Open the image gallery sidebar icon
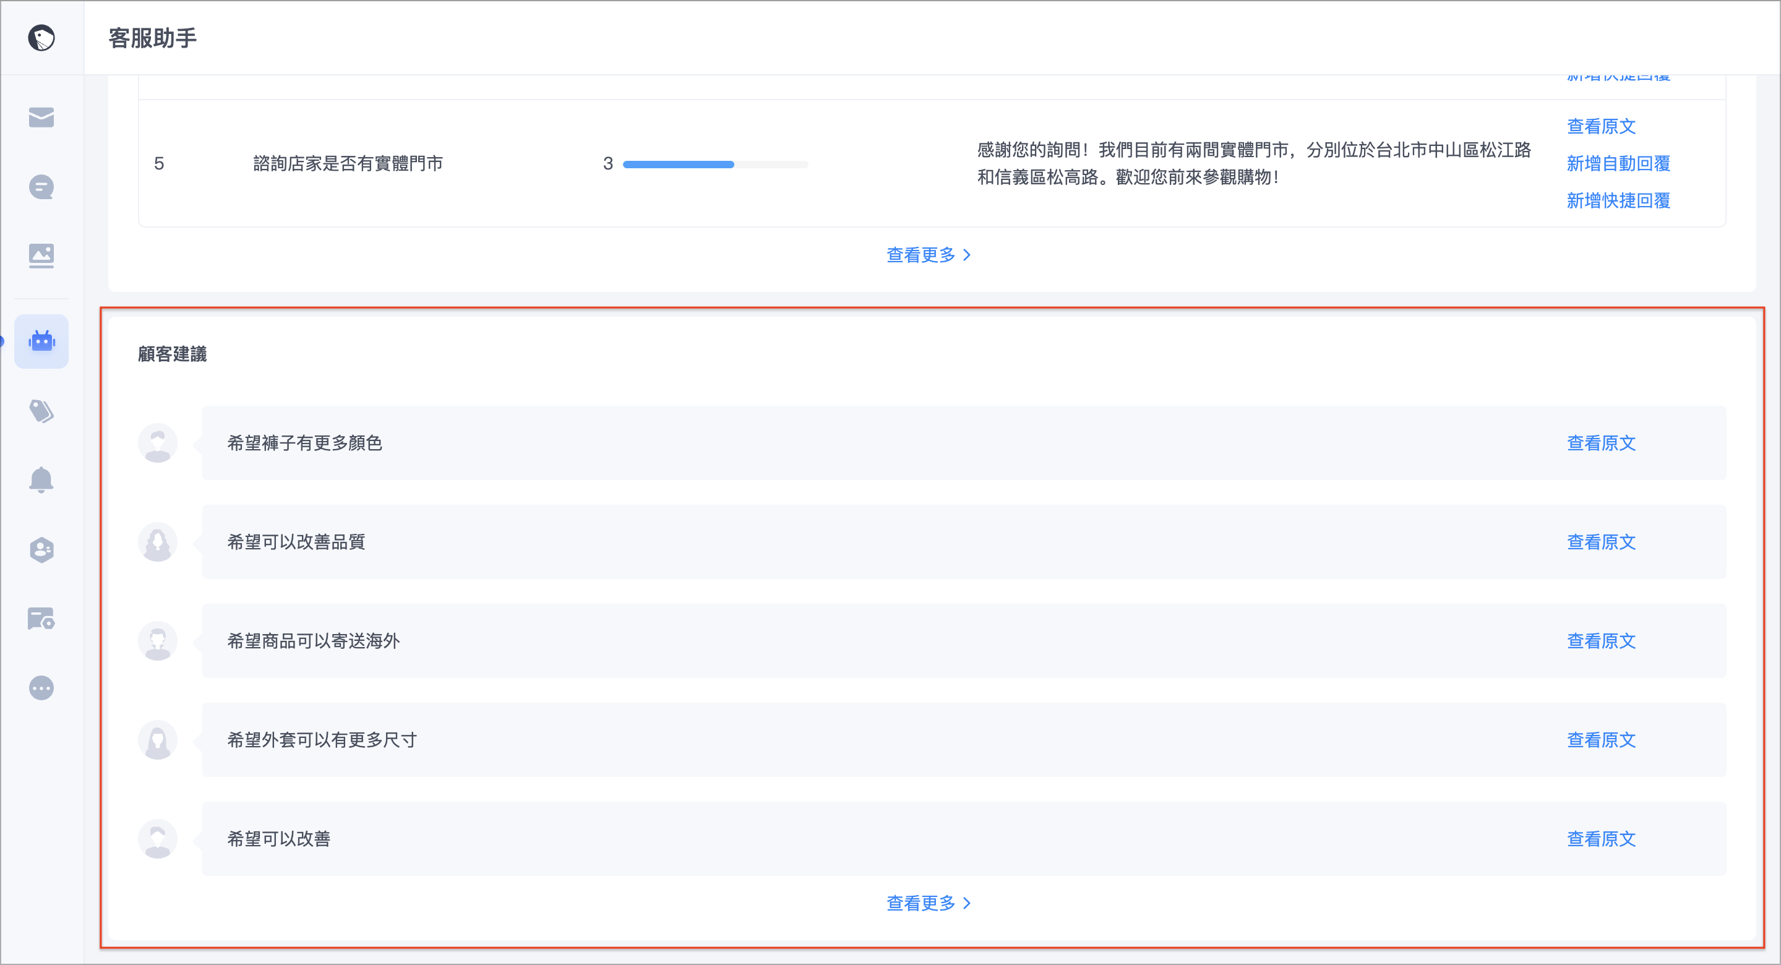Screen dimensions: 1781x965 click(41, 255)
